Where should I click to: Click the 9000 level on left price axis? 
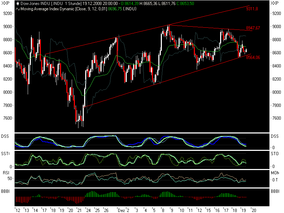point(8,26)
